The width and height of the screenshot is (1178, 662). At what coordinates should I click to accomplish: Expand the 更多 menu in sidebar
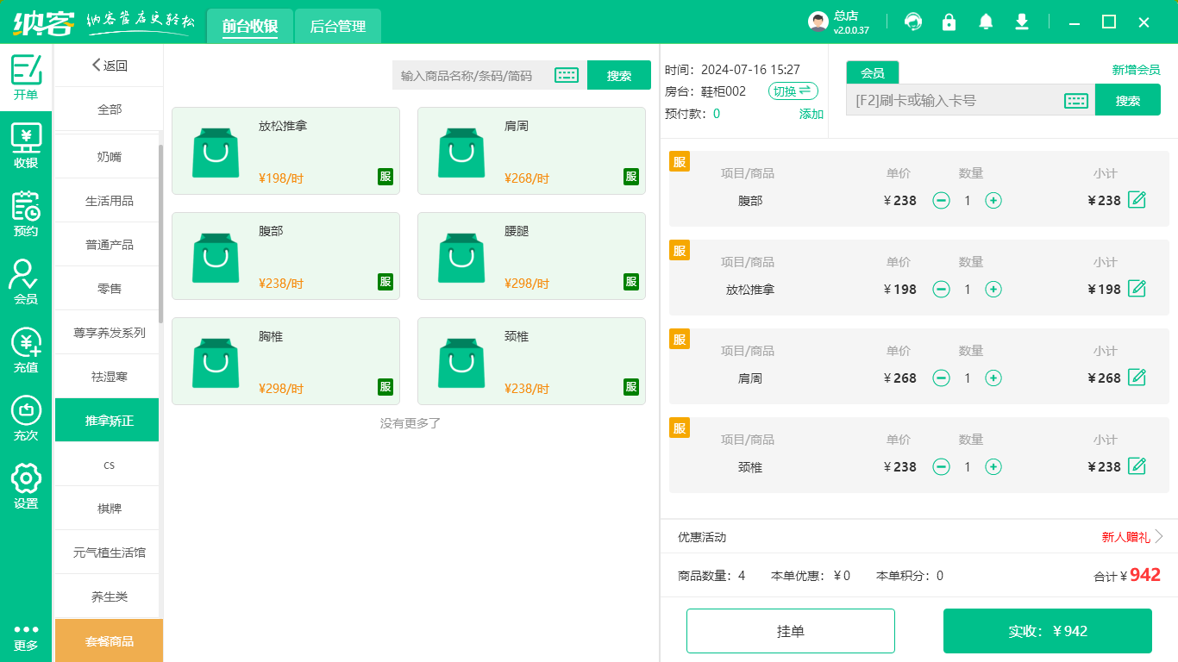click(x=26, y=636)
